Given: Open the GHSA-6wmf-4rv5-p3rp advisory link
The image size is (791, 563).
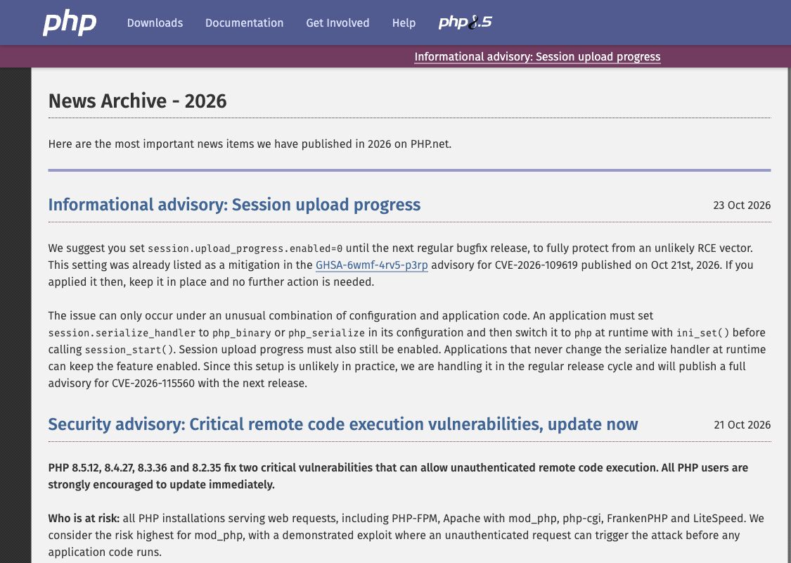Looking at the screenshot, I should point(372,265).
